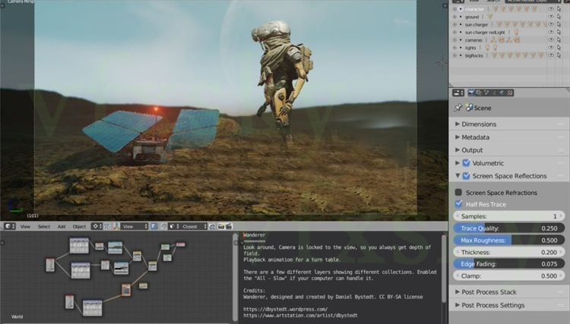The width and height of the screenshot is (570, 324).
Task: Click the render image camera icon in header
Action: coord(221,226)
